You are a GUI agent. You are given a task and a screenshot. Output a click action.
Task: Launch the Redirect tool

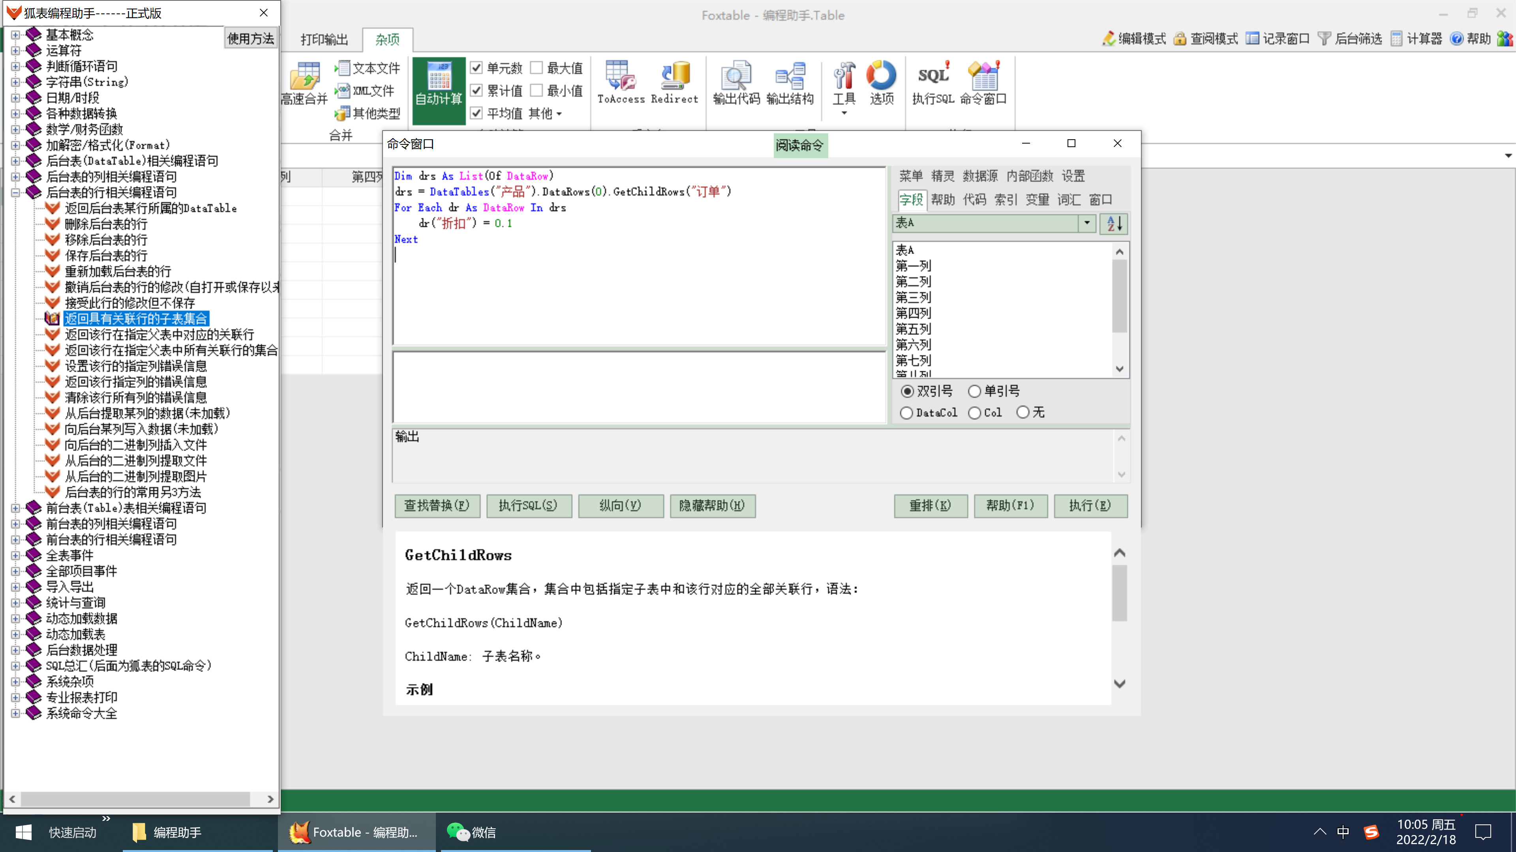pos(674,84)
